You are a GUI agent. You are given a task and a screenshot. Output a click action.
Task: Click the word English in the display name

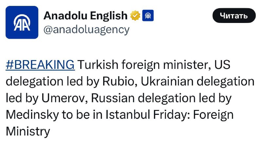pos(109,15)
